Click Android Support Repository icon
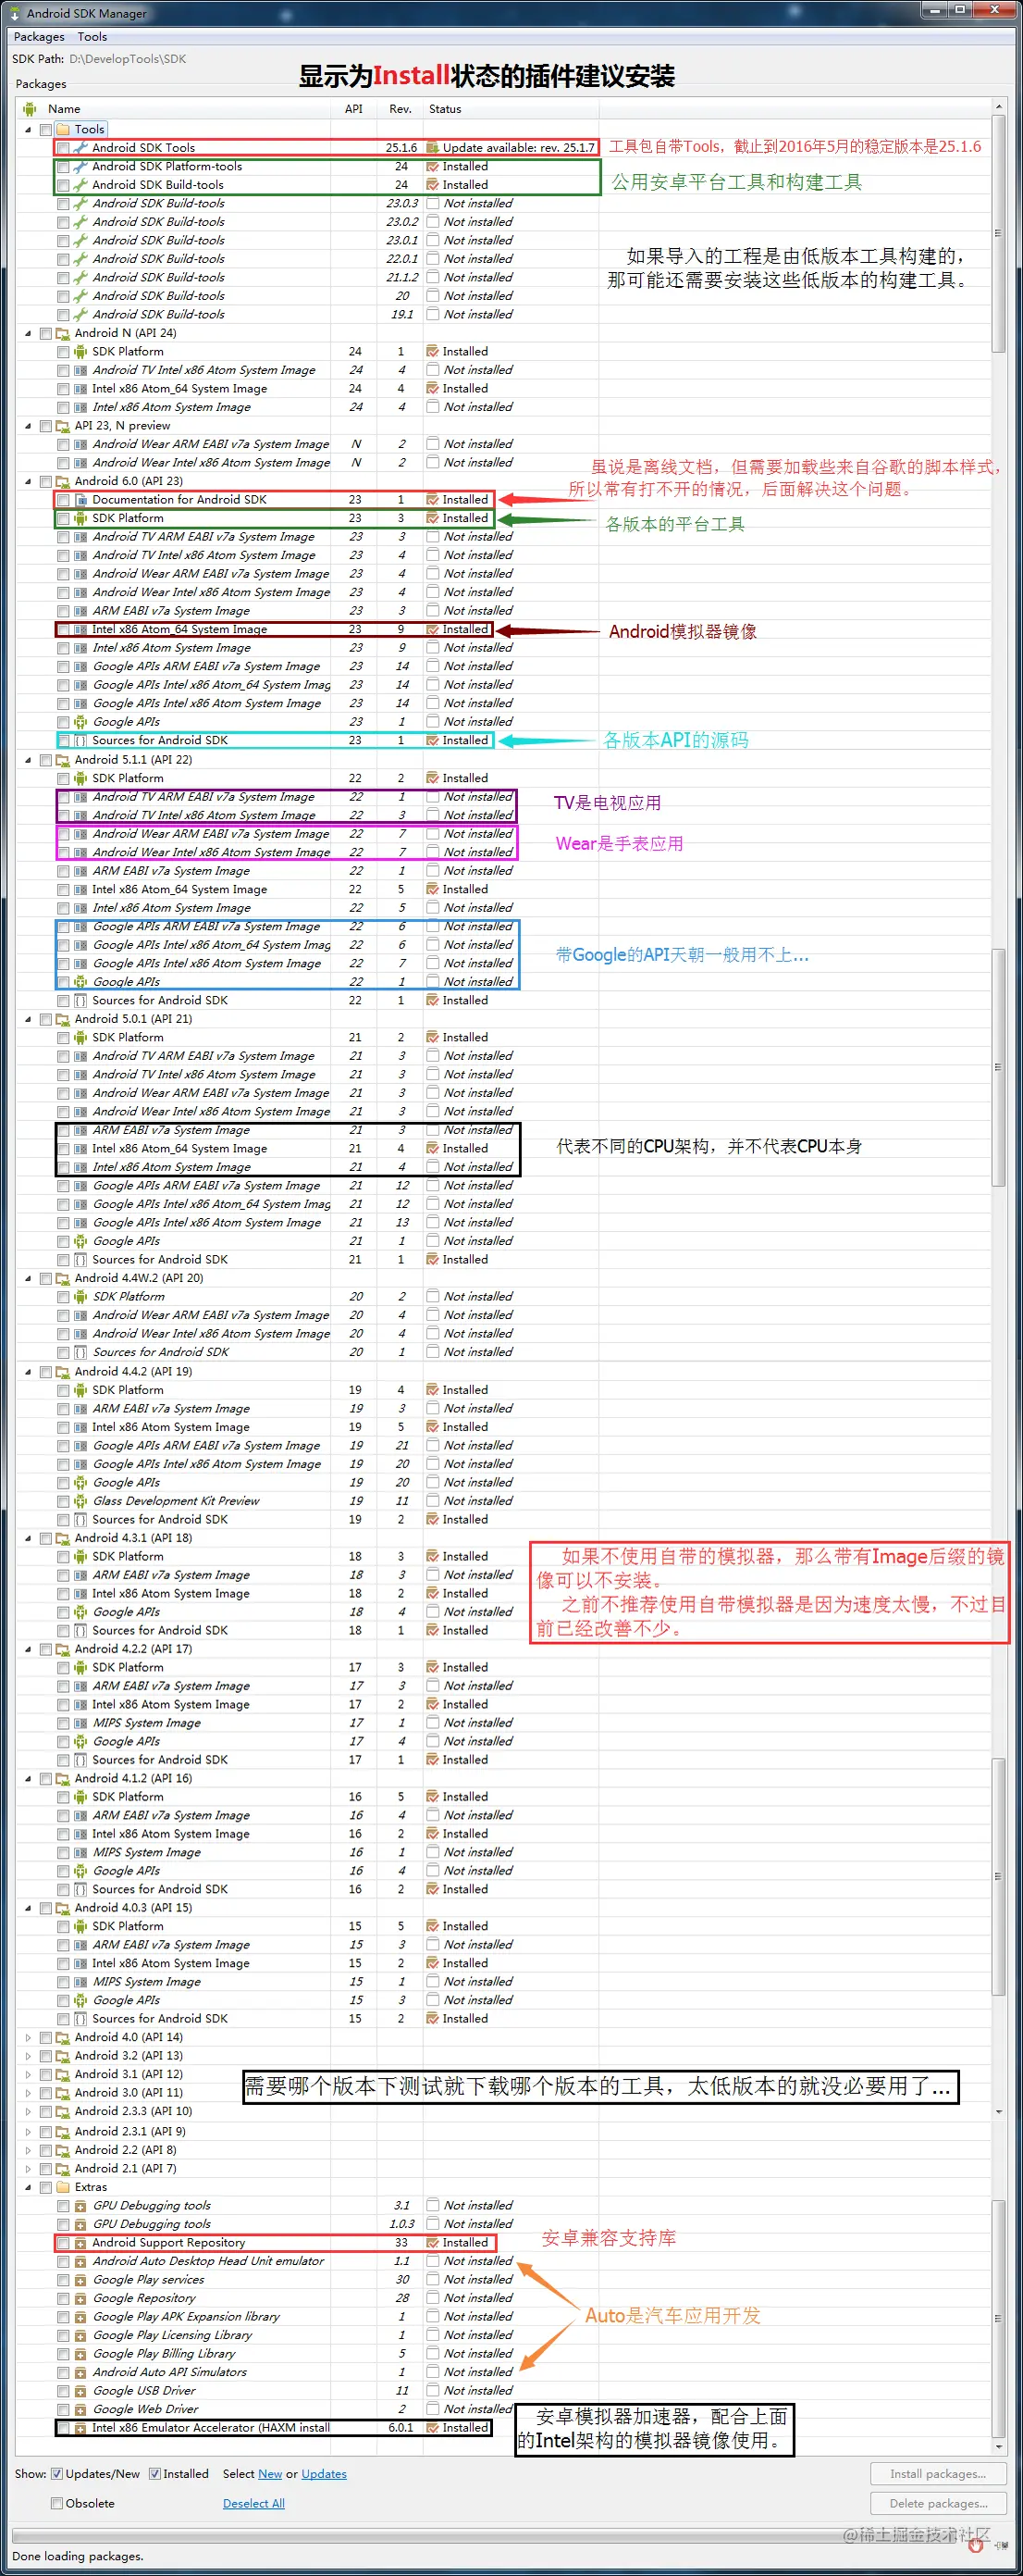 (x=80, y=2243)
